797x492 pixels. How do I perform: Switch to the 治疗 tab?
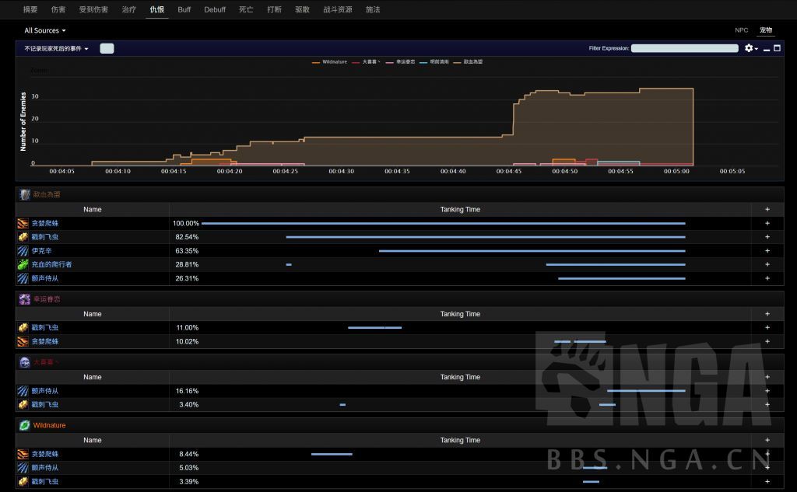[128, 9]
